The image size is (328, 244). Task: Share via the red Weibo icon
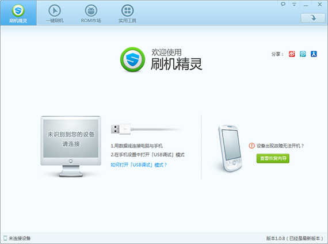(292, 54)
